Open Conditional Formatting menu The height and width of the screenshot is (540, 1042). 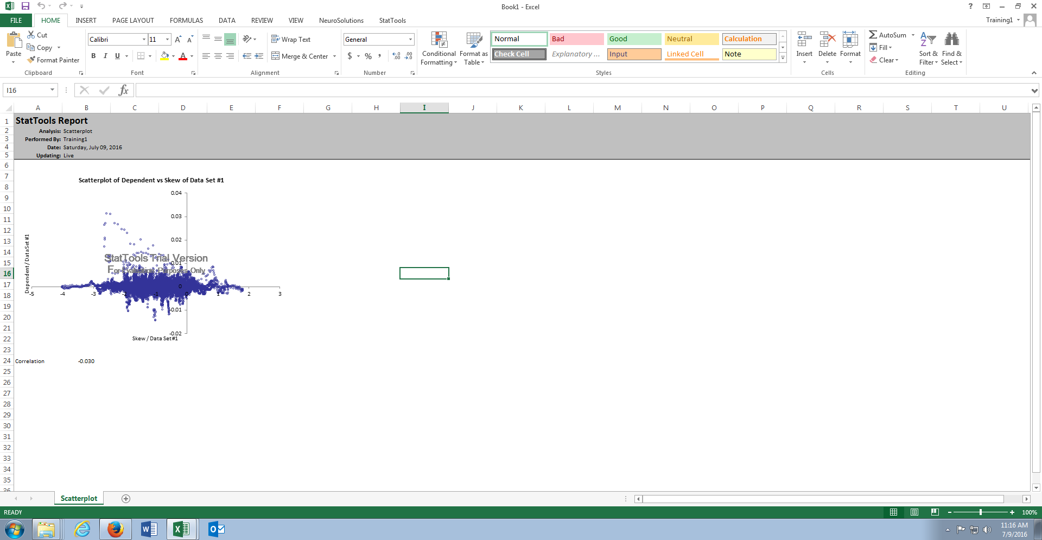(439, 48)
